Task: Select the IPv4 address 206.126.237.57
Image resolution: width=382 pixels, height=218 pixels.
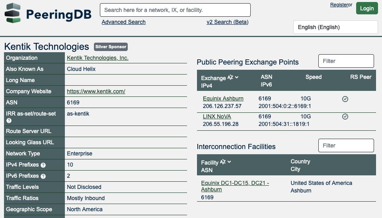Action: (x=222, y=106)
